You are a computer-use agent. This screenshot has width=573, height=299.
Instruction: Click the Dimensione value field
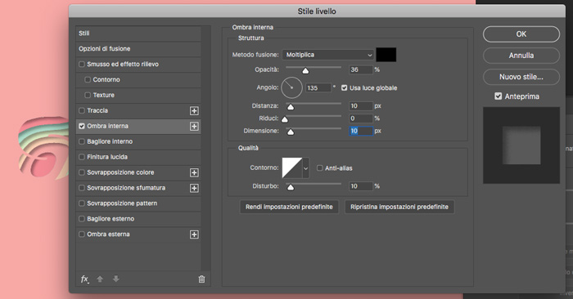(361, 131)
